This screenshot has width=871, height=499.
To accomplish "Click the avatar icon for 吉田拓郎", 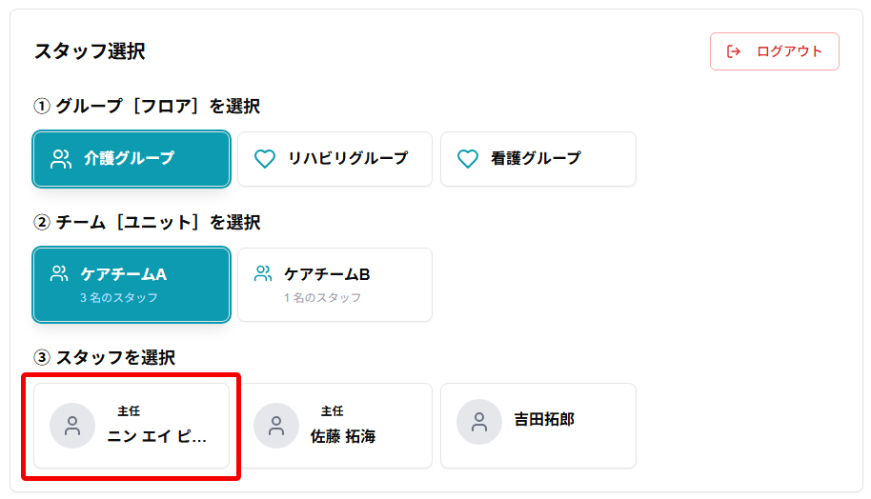I will point(479,422).
